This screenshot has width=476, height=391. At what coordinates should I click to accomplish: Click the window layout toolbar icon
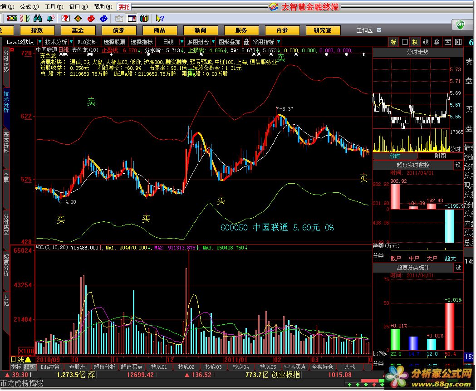click(132, 19)
